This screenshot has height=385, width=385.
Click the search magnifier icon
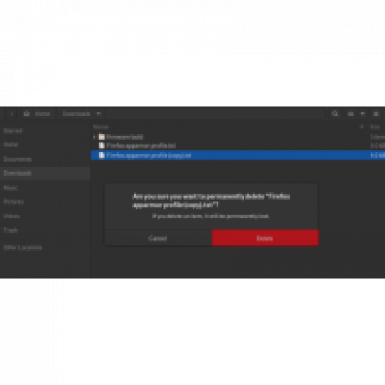click(335, 114)
